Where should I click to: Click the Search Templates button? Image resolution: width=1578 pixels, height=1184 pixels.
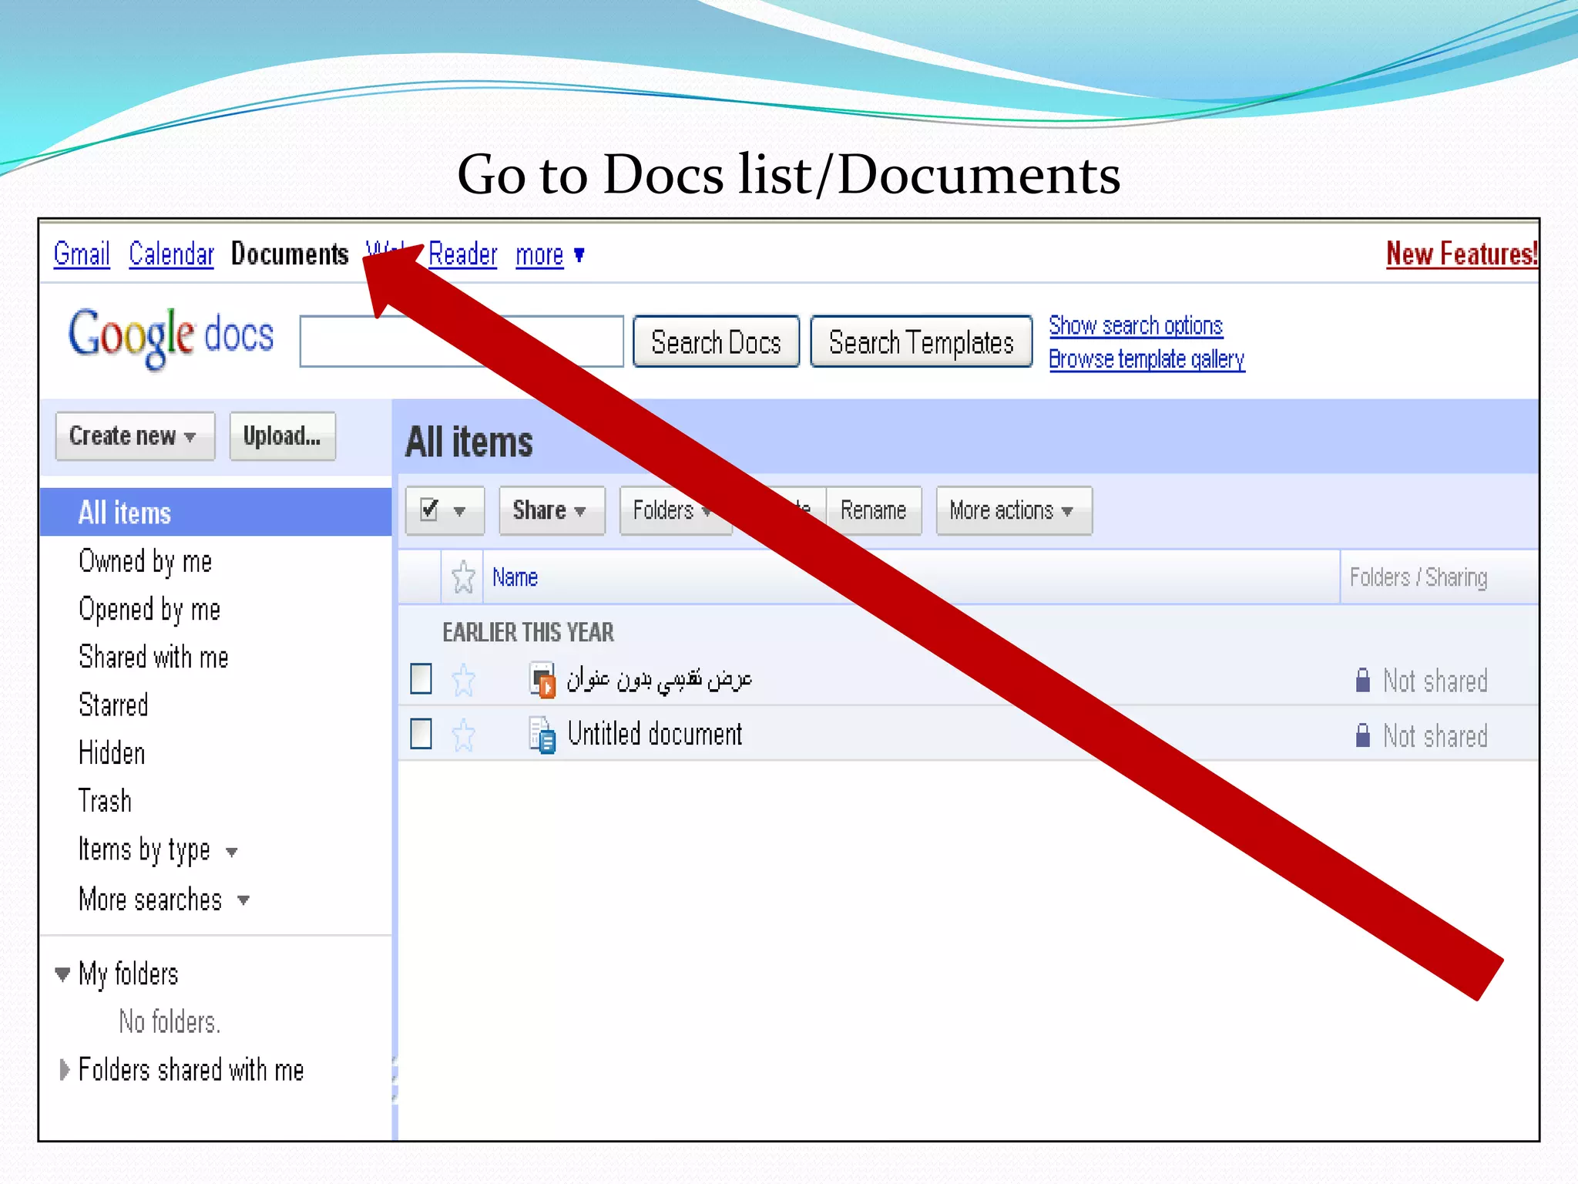921,341
